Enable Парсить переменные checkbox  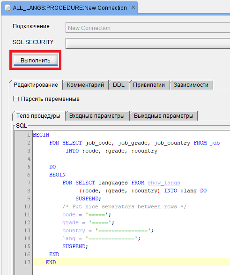click(x=16, y=99)
